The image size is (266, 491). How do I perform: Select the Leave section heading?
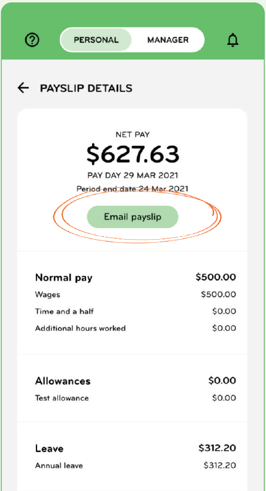[x=49, y=449]
